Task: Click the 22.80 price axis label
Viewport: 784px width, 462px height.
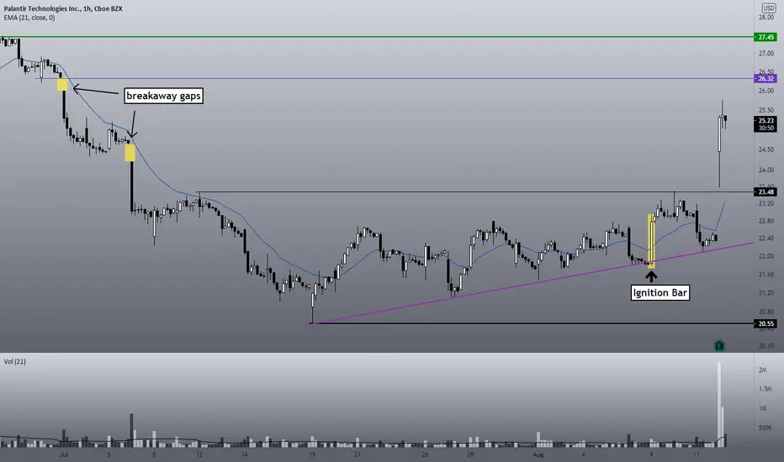Action: click(x=766, y=221)
